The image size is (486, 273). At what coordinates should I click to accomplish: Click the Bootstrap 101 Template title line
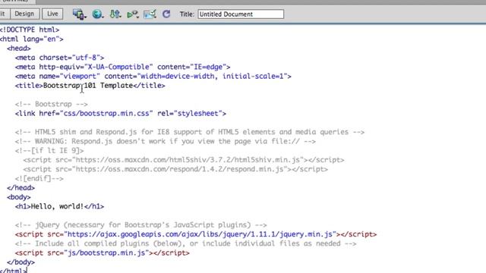[x=90, y=86]
